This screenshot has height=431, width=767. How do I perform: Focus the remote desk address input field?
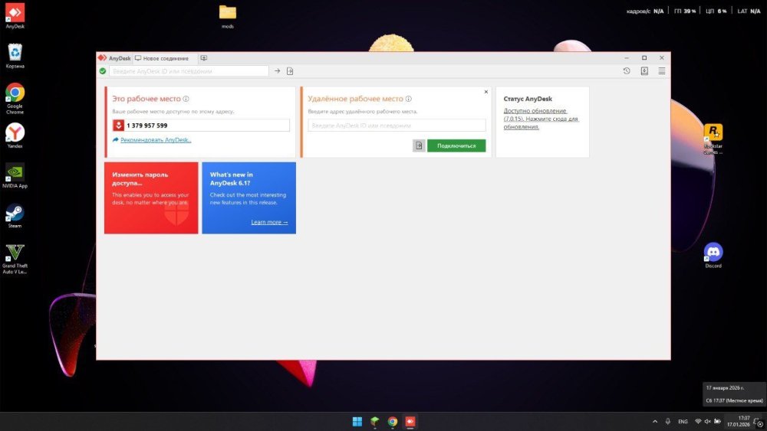(x=397, y=126)
